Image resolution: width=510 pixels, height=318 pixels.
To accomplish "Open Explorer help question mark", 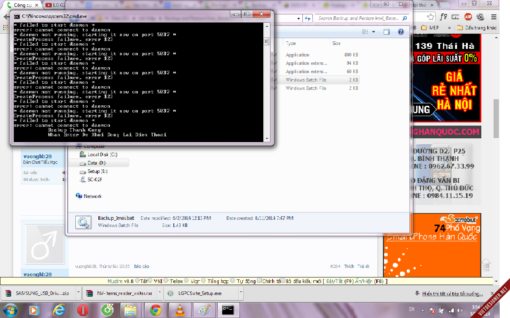I will pyautogui.click(x=401, y=32).
